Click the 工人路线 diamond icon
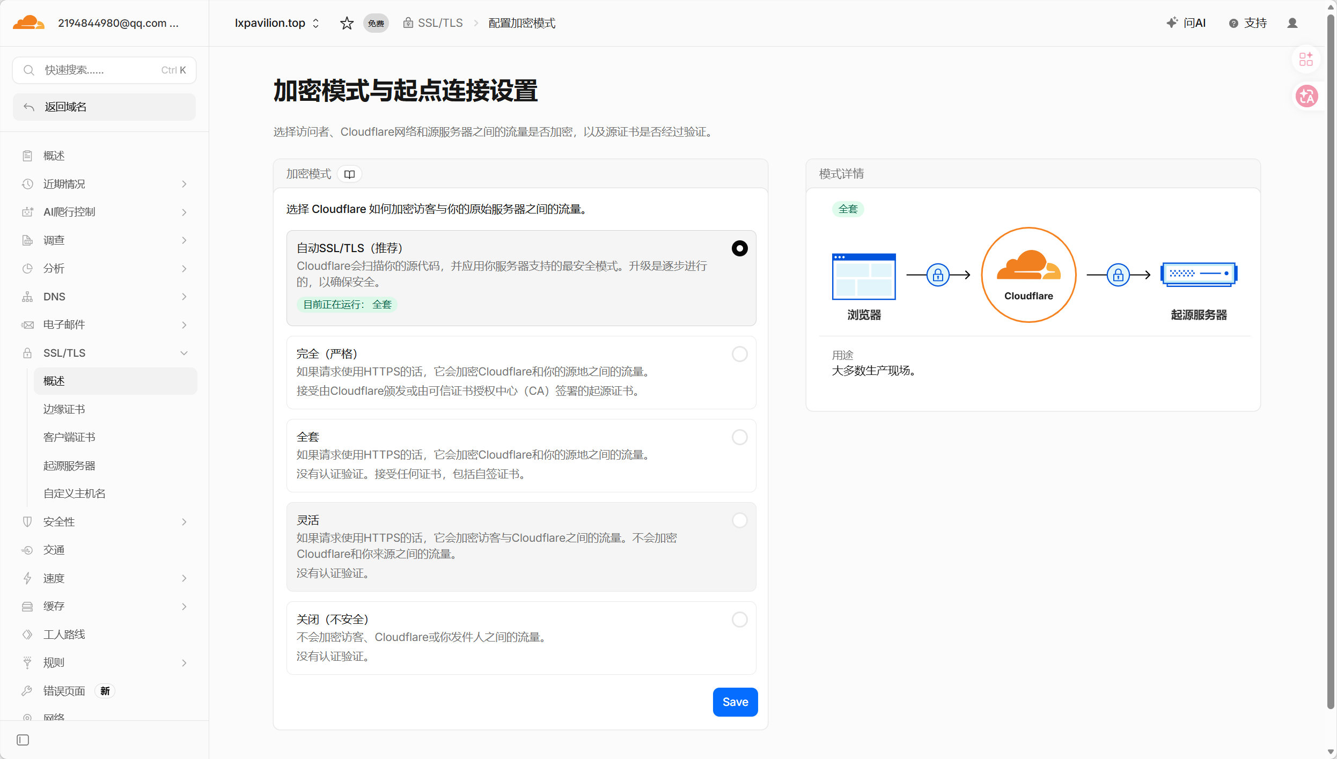The width and height of the screenshot is (1337, 759). coord(27,635)
